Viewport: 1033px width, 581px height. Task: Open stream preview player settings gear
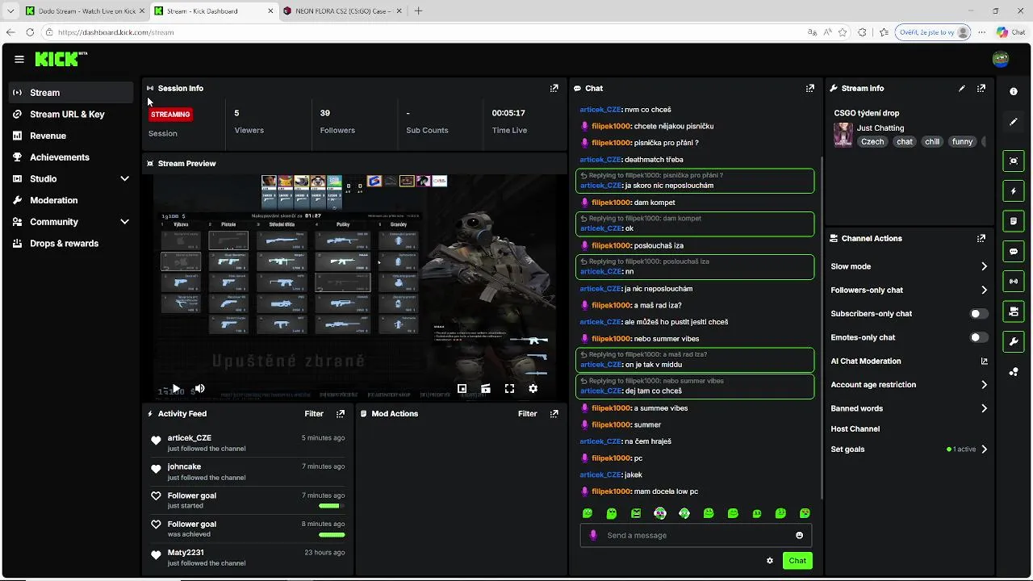coord(533,388)
